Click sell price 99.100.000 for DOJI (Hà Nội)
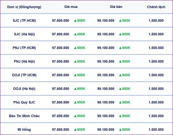This screenshot has width=173, height=135. (106, 89)
